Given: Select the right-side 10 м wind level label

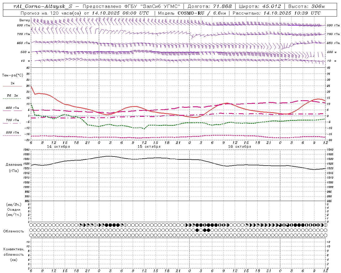Looking at the screenshot, I should point(331,61).
